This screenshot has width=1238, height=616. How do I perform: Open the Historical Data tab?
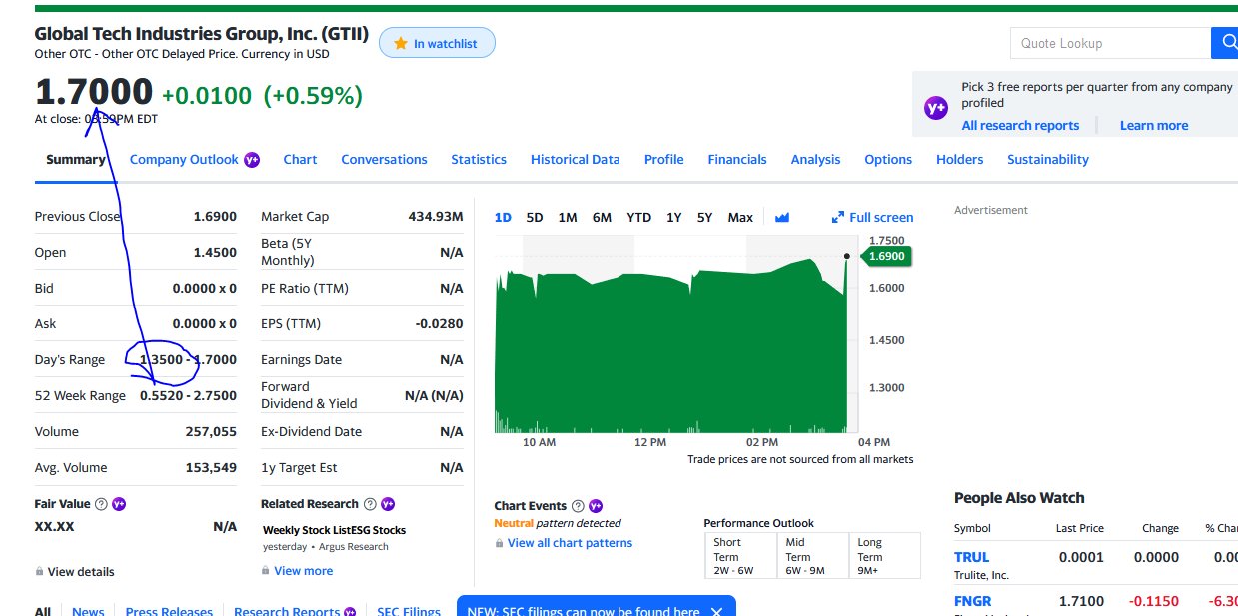click(576, 160)
